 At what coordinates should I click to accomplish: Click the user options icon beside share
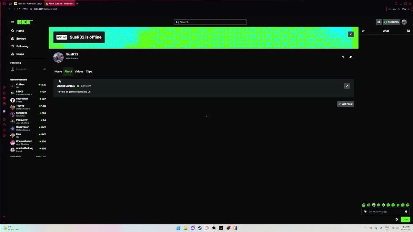pyautogui.click(x=350, y=57)
